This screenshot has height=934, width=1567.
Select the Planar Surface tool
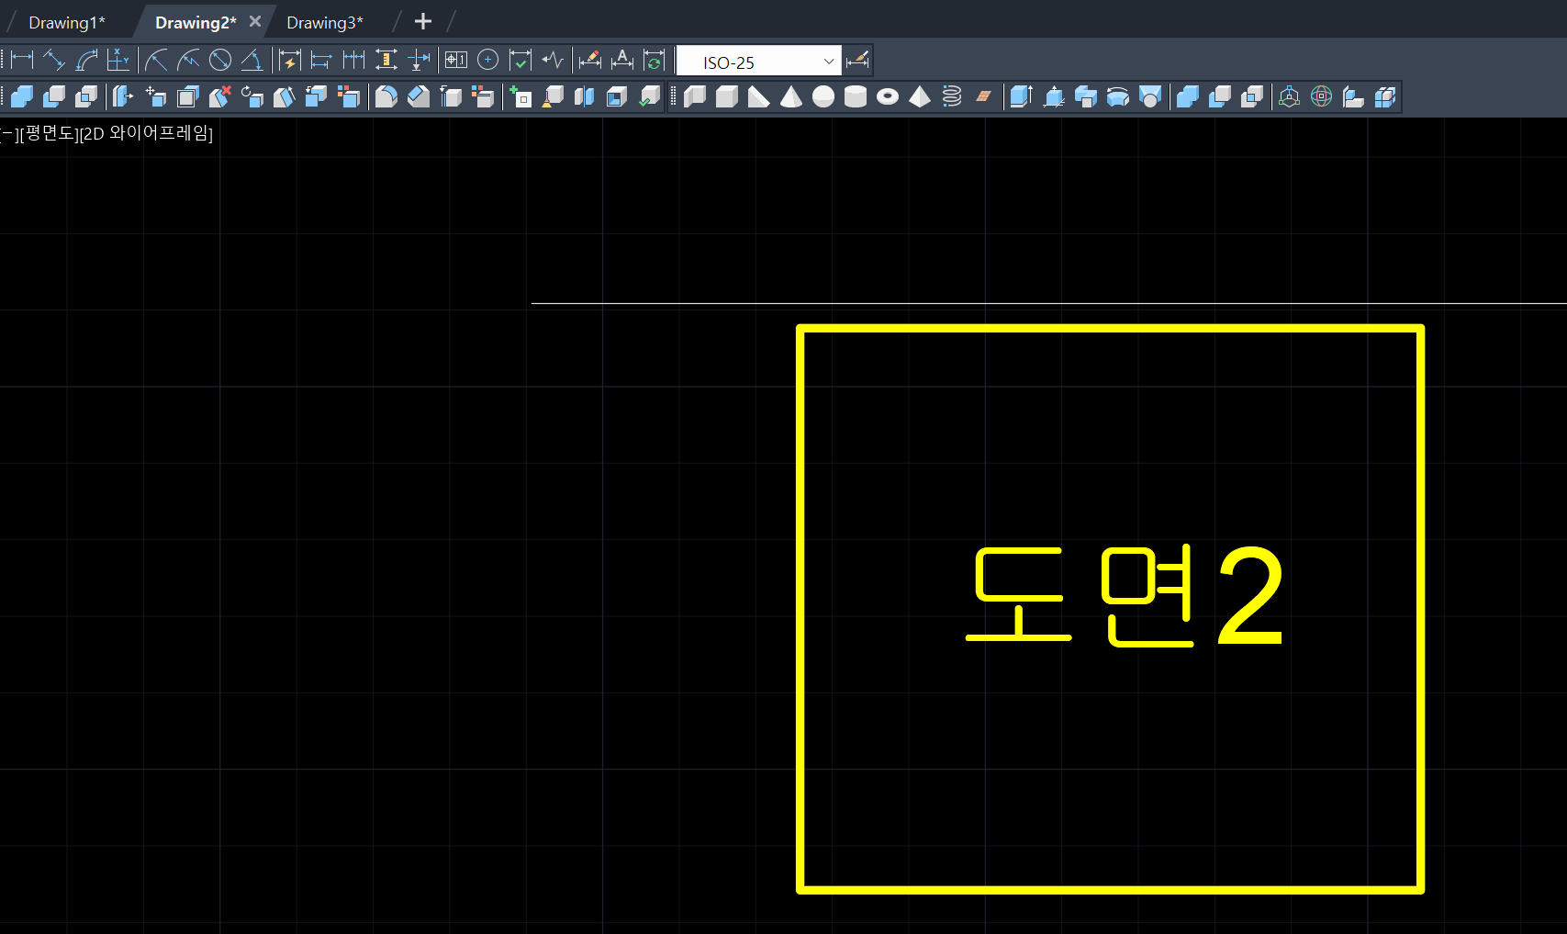984,96
